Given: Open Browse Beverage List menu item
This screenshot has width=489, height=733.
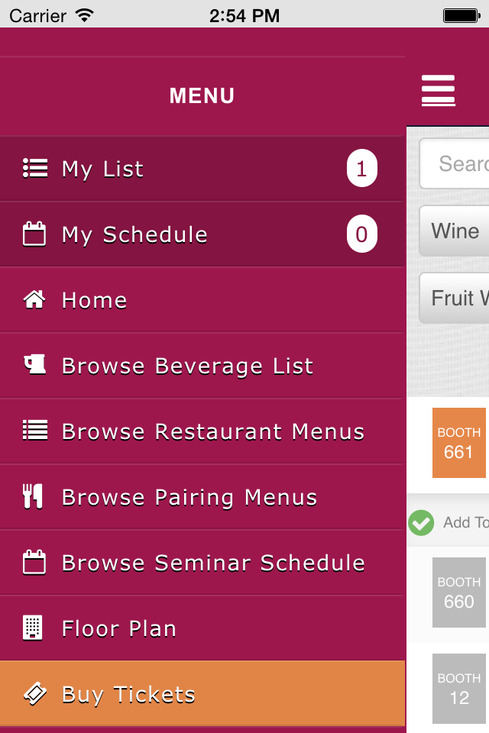Looking at the screenshot, I should (x=187, y=366).
